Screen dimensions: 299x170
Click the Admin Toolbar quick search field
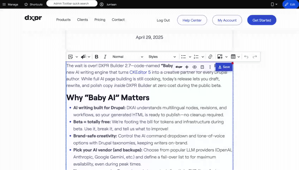71,4
